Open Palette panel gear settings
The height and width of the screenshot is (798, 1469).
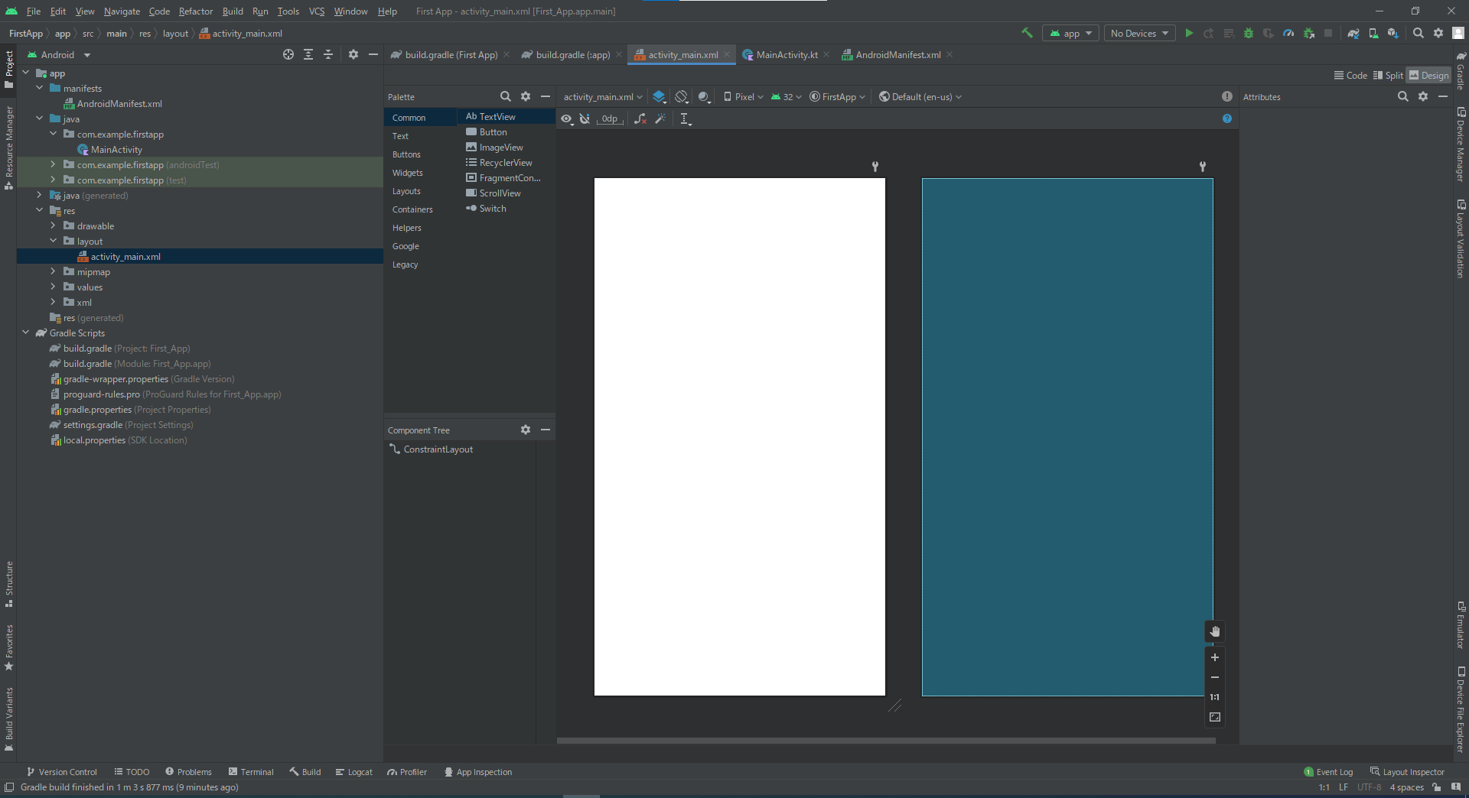tap(526, 96)
